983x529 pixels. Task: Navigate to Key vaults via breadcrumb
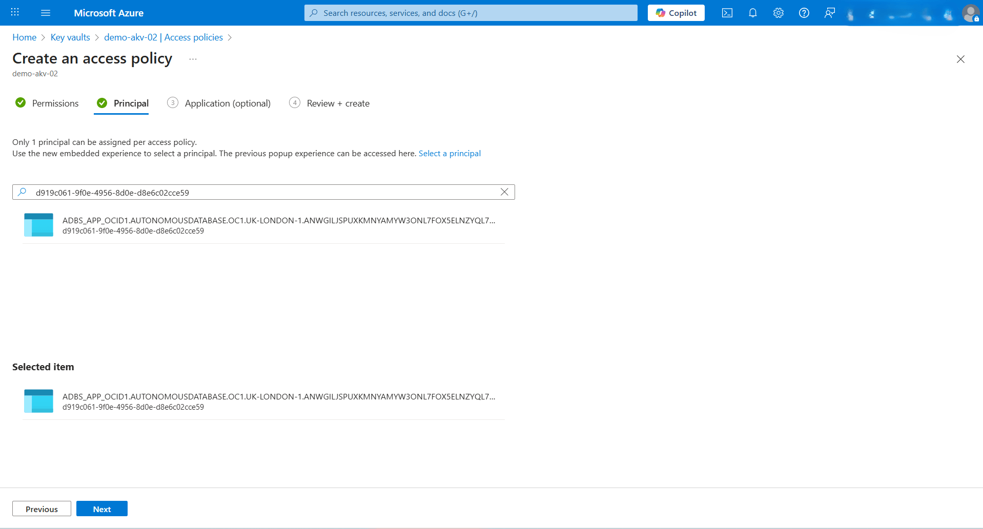(70, 37)
